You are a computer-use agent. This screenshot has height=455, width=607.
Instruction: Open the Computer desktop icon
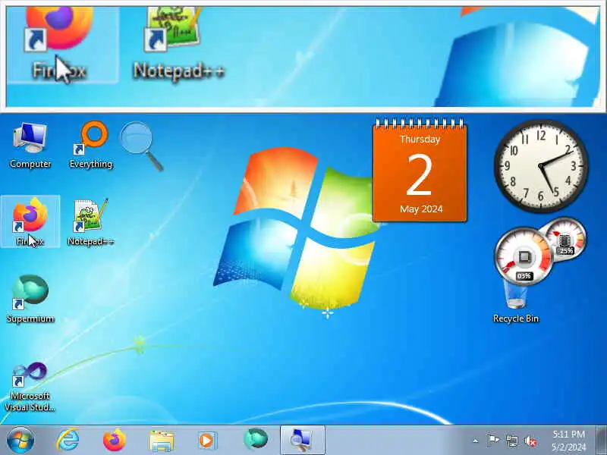click(x=30, y=145)
